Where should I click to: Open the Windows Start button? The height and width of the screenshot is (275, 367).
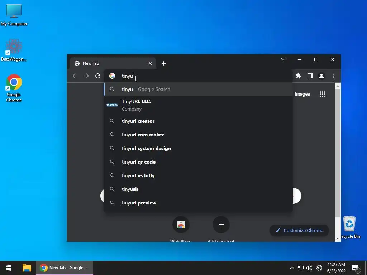pos(9,268)
